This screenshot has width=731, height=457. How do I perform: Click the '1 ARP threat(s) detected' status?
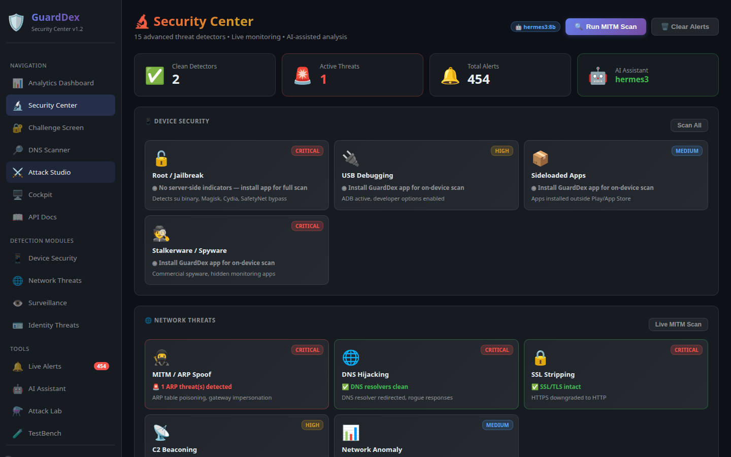192,387
